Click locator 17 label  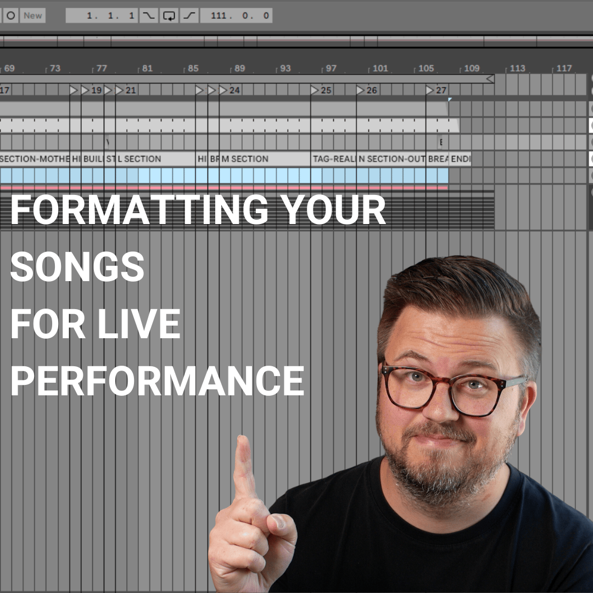[5, 90]
